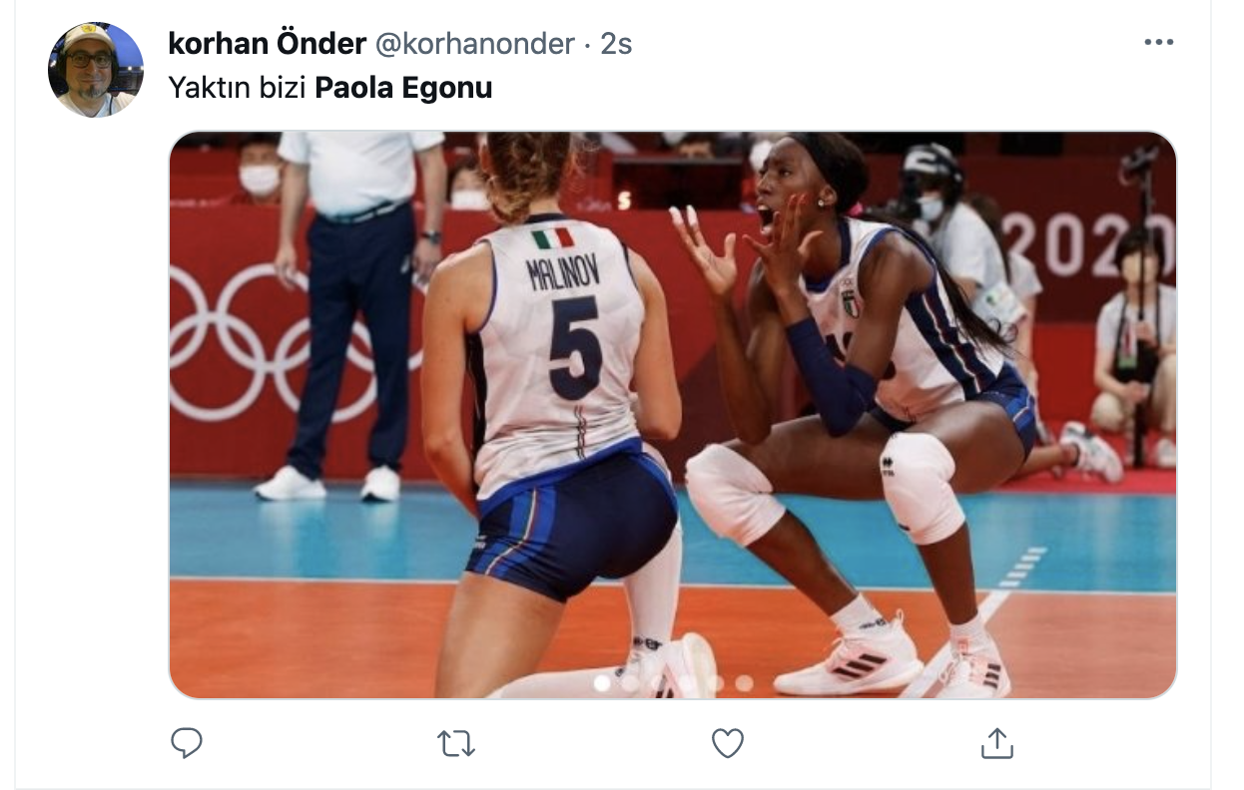Retweet the Paola Egonu post

[456, 742]
